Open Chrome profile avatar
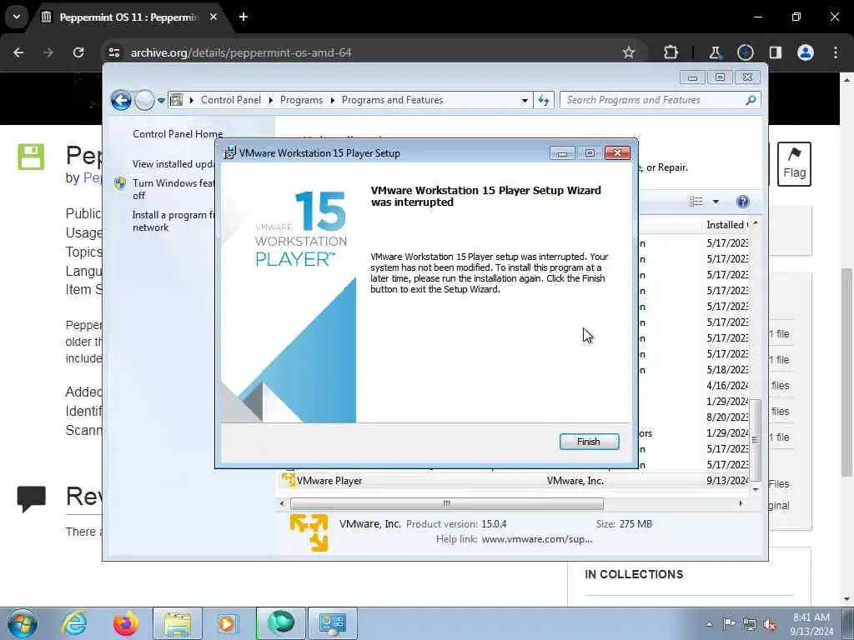Image resolution: width=854 pixels, height=640 pixels. pos(806,52)
